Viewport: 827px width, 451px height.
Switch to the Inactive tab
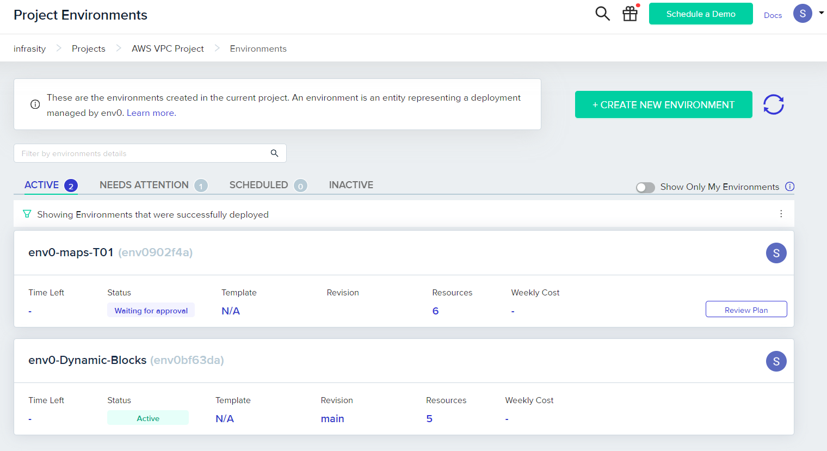click(x=351, y=185)
